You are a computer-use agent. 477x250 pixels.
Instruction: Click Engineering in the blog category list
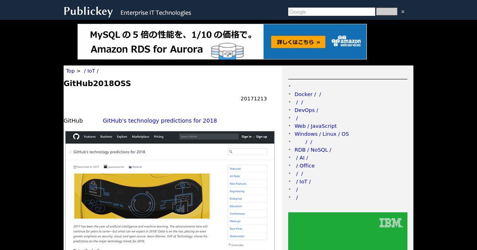(x=237, y=191)
